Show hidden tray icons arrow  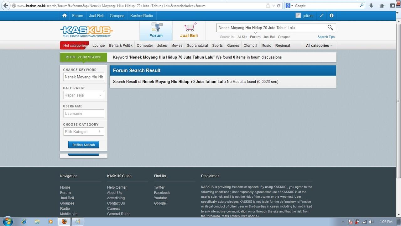343,222
